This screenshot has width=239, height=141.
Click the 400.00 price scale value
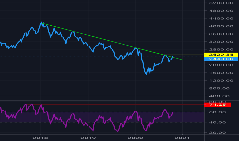click(219, 96)
